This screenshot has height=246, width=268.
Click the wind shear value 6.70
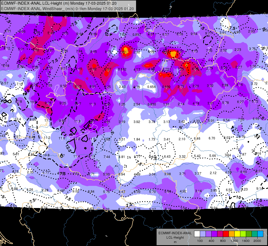click(x=212, y=138)
